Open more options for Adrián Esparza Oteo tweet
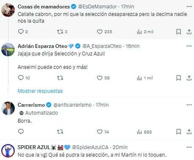The width and height of the screenshot is (194, 160). coord(189,46)
